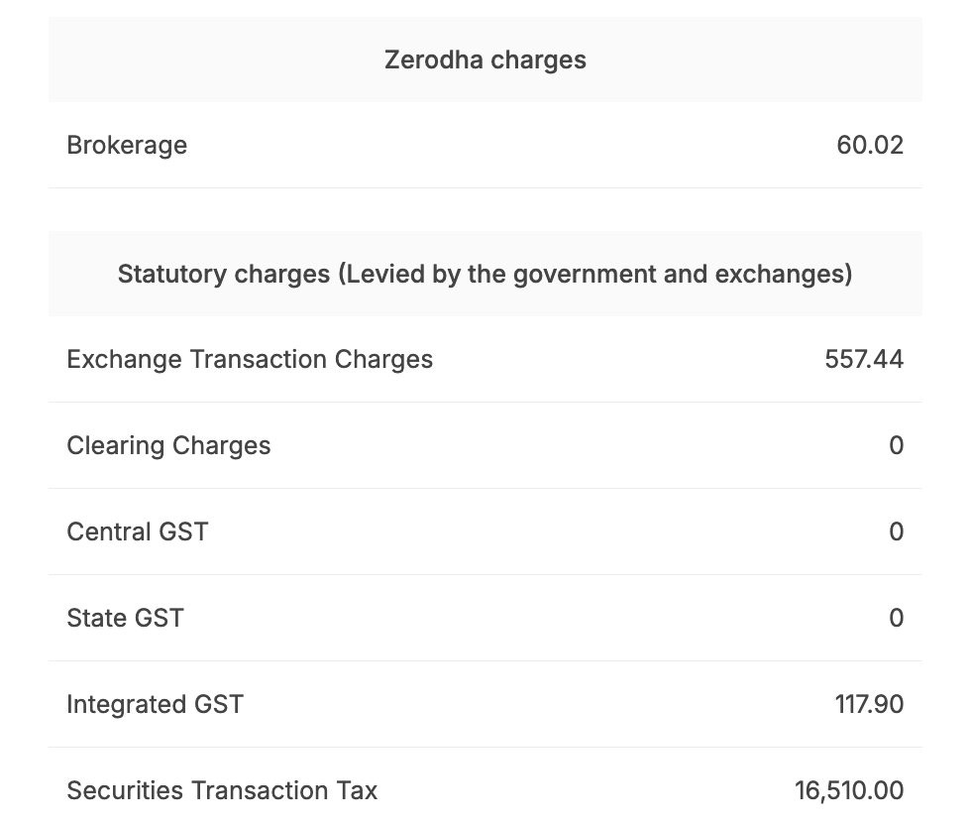Select the Brokerage row label
The height and width of the screenshot is (825, 971).
tap(127, 145)
